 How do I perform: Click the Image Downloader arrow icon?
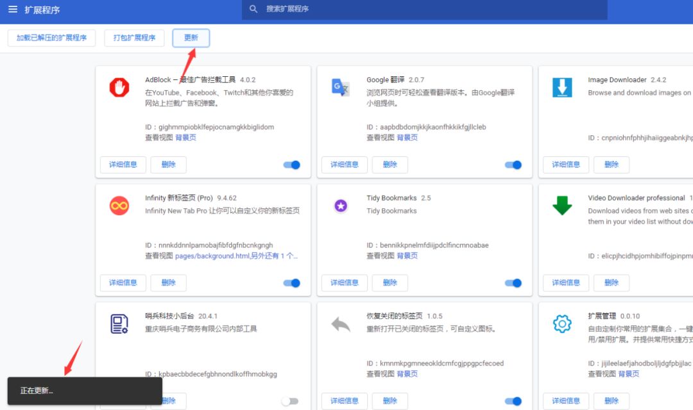[562, 87]
